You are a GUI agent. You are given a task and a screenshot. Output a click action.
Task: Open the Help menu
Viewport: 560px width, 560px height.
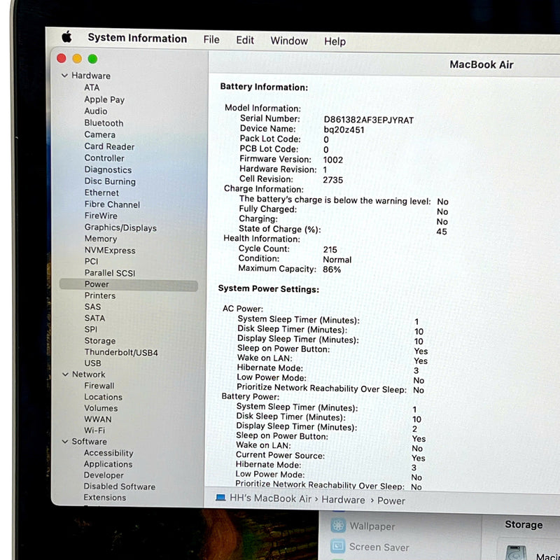tap(335, 41)
